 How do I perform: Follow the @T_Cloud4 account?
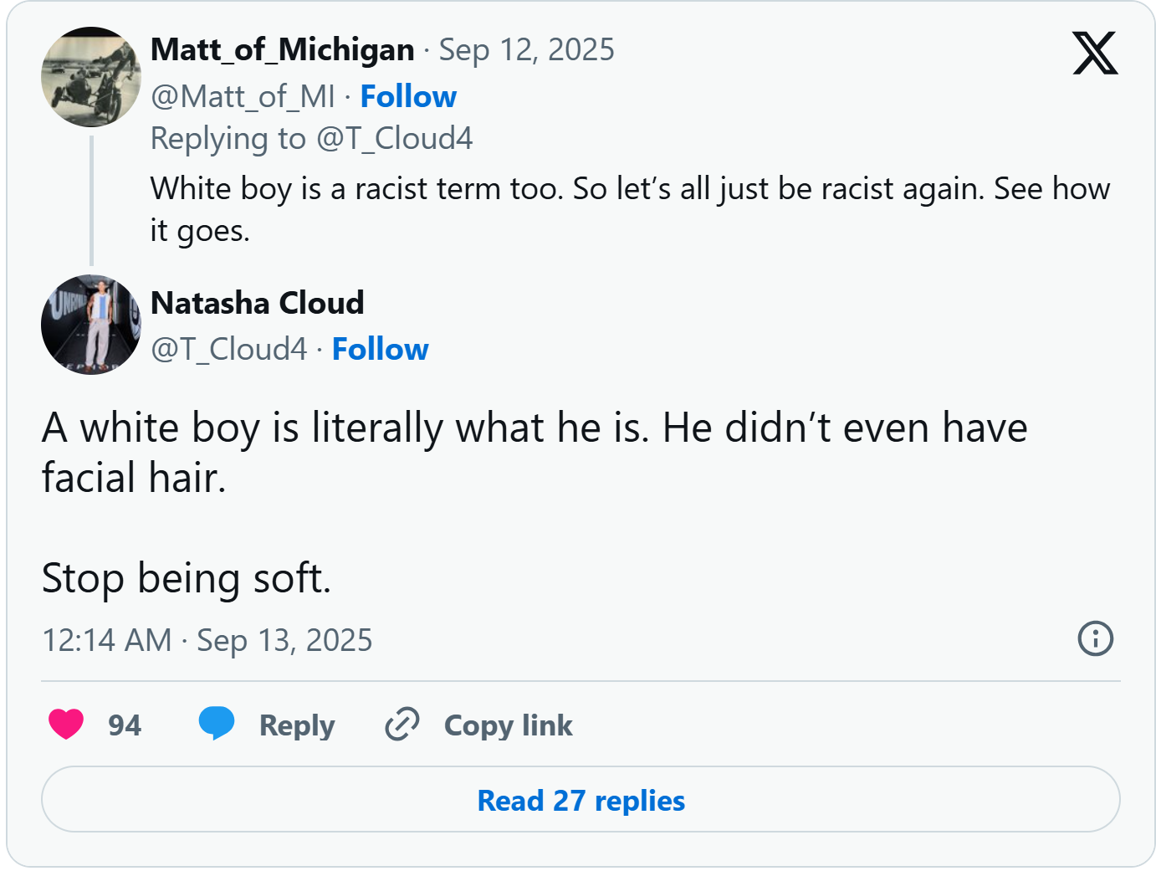(380, 349)
